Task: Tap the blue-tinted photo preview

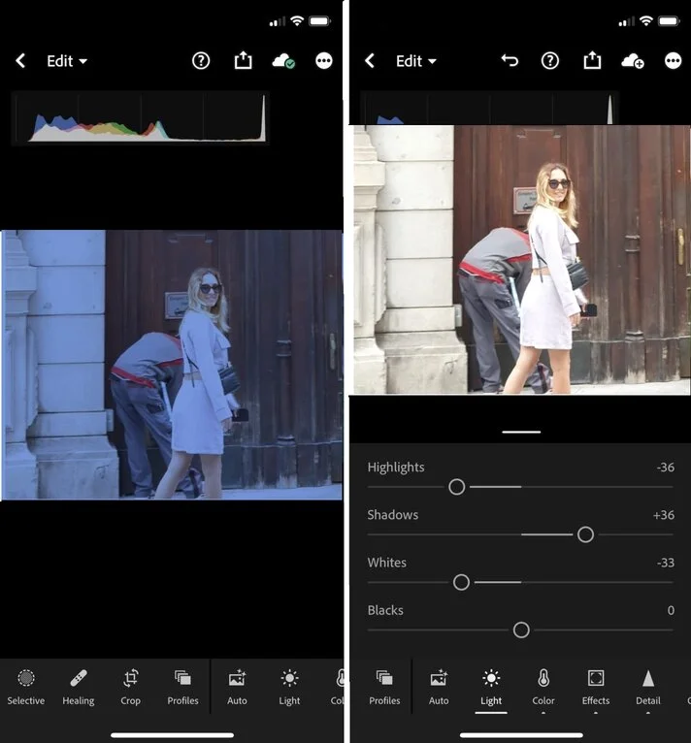Action: click(x=172, y=365)
